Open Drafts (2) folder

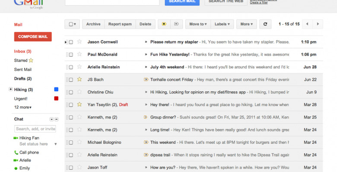coord(23,78)
